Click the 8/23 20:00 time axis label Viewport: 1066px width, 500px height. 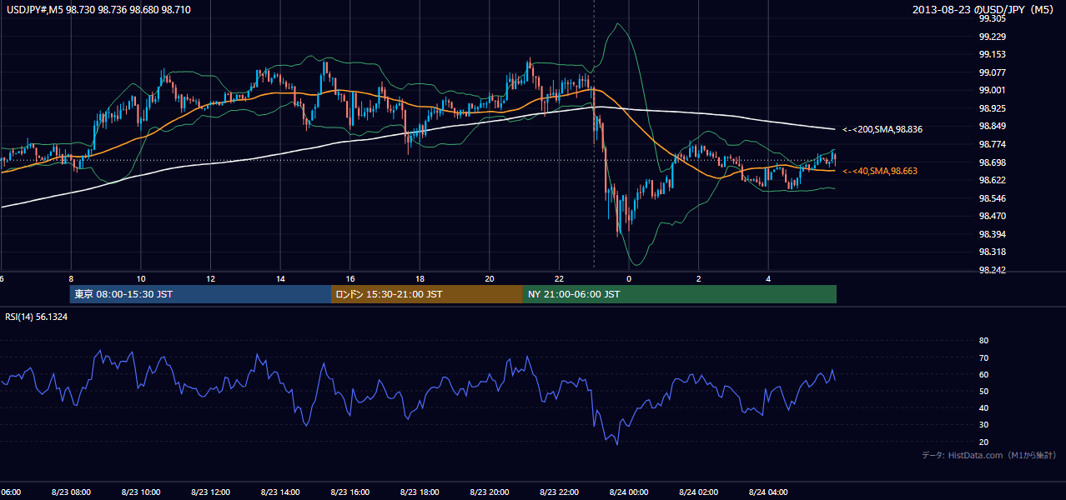pyautogui.click(x=490, y=492)
